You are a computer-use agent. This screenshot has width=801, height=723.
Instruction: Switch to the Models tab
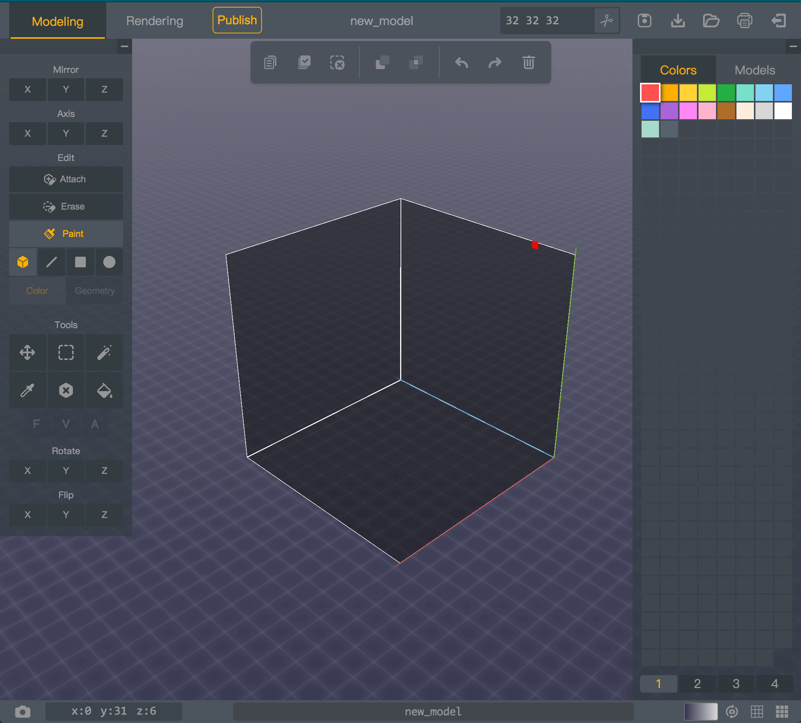pyautogui.click(x=755, y=70)
